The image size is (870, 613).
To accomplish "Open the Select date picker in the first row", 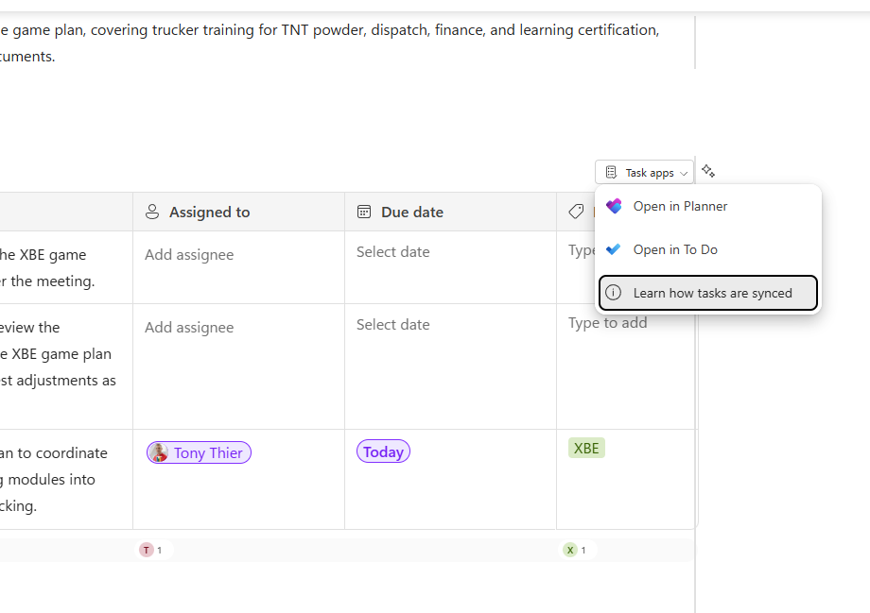I will tap(392, 252).
